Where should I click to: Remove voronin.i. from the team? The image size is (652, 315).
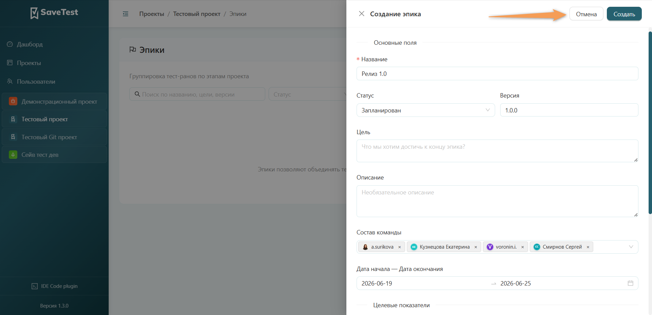tap(523, 247)
